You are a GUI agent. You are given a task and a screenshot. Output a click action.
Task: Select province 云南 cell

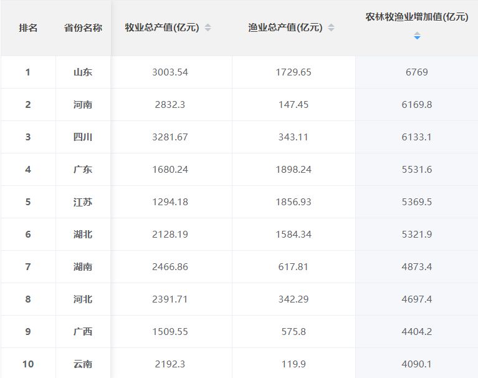pyautogui.click(x=83, y=364)
